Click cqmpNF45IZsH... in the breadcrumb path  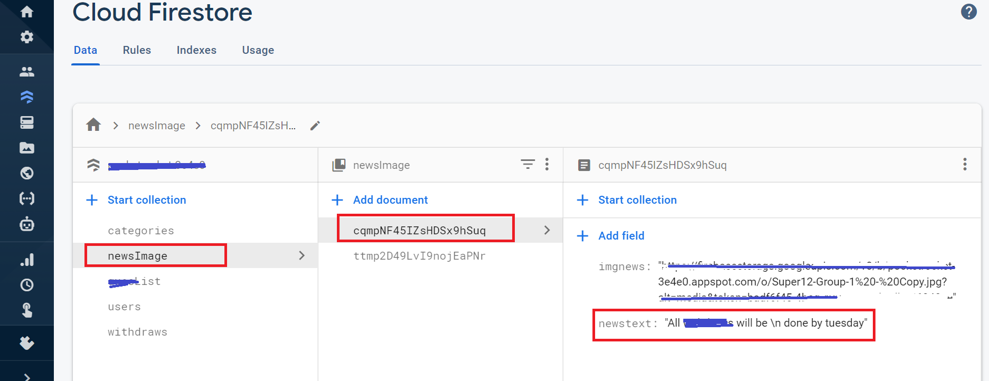pyautogui.click(x=253, y=126)
